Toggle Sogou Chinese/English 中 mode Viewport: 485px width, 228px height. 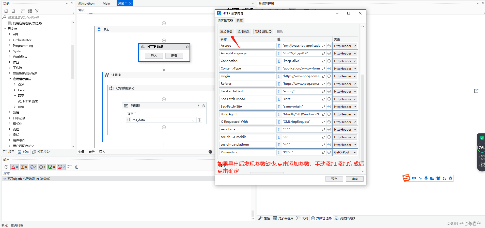(x=414, y=178)
